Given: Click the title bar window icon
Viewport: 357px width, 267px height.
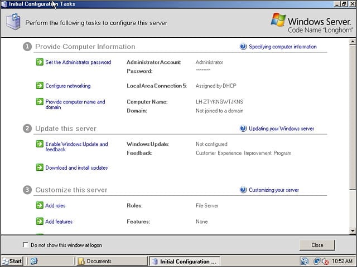Looking at the screenshot, I should 4,4.
